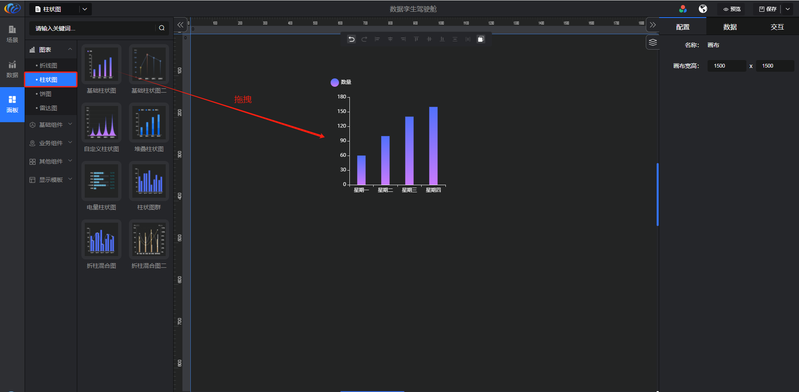
Task: Click the globe icon in top bar
Action: coord(703,9)
